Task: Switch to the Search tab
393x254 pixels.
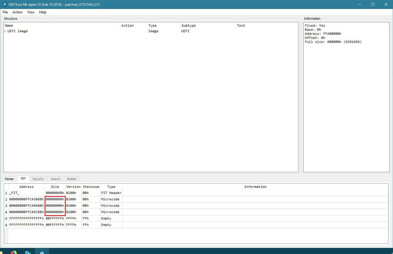Action: [x=55, y=179]
